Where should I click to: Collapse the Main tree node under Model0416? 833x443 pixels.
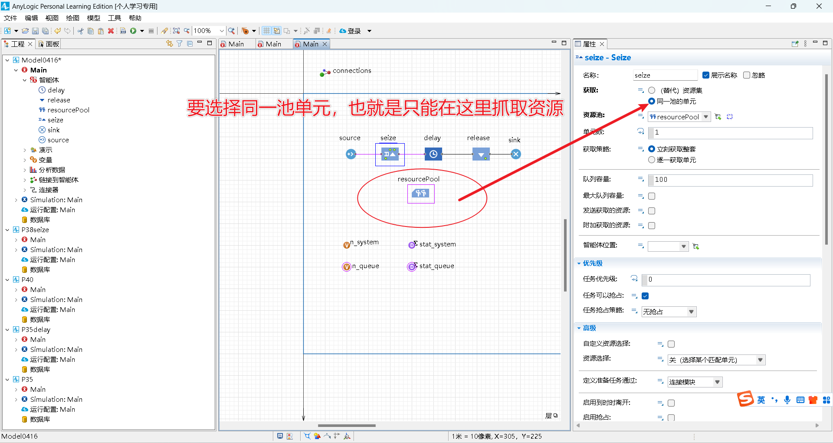(x=16, y=69)
